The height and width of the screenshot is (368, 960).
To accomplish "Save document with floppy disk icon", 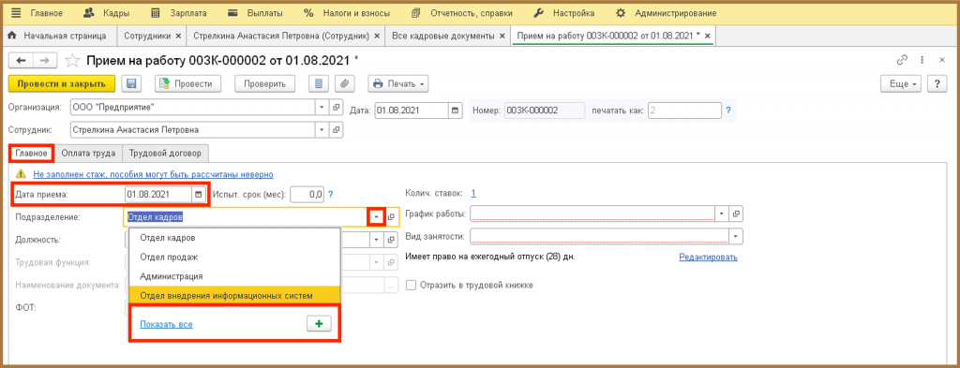I will pos(131,83).
